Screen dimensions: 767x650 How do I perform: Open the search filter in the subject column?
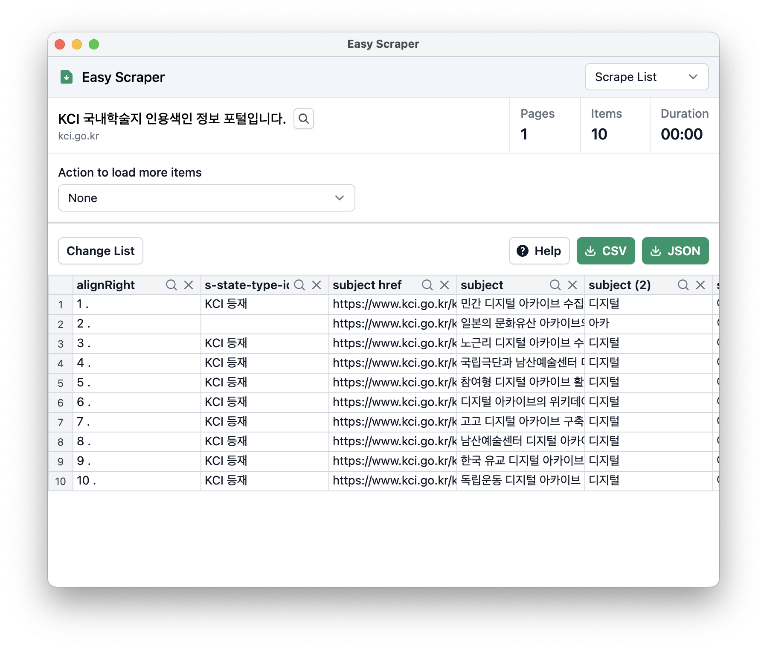click(x=555, y=285)
